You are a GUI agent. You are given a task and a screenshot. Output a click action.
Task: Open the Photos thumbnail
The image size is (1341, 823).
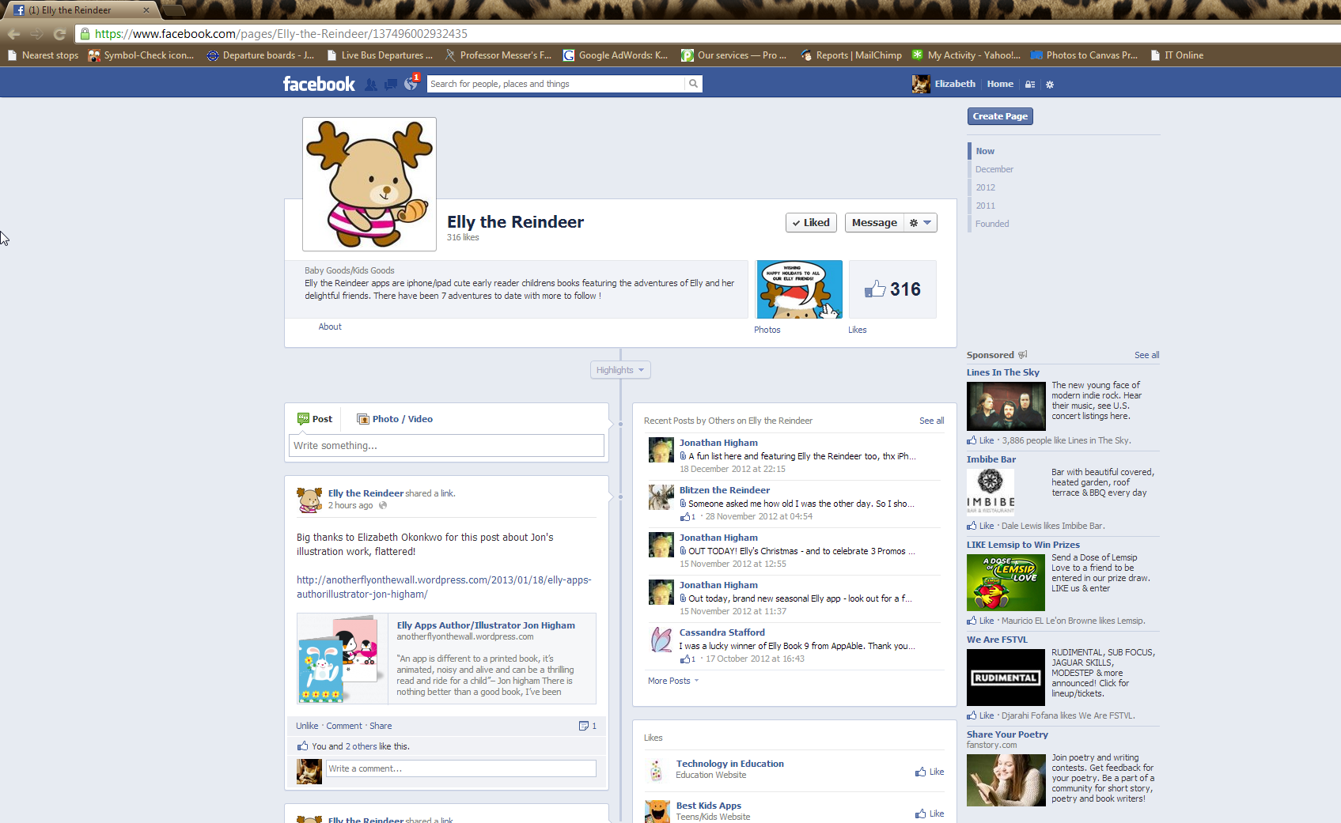pos(798,289)
